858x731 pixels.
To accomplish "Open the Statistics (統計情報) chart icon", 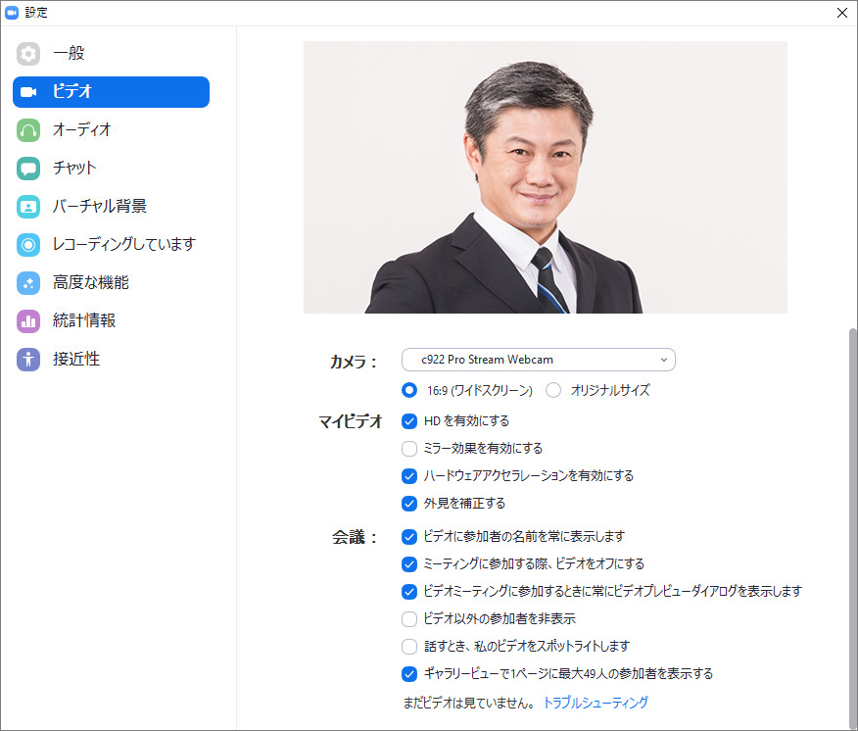I will click(28, 320).
